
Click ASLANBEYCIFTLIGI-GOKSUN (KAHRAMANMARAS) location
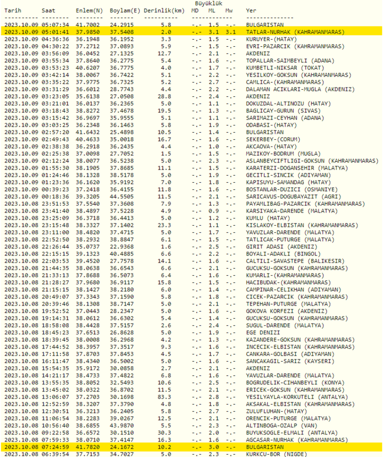coord(312,161)
